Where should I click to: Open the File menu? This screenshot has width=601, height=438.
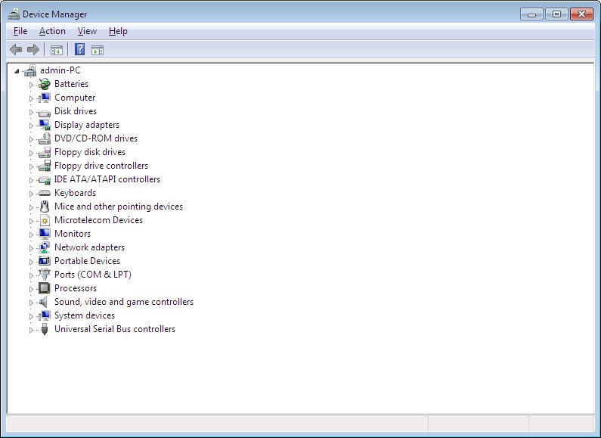pos(20,31)
